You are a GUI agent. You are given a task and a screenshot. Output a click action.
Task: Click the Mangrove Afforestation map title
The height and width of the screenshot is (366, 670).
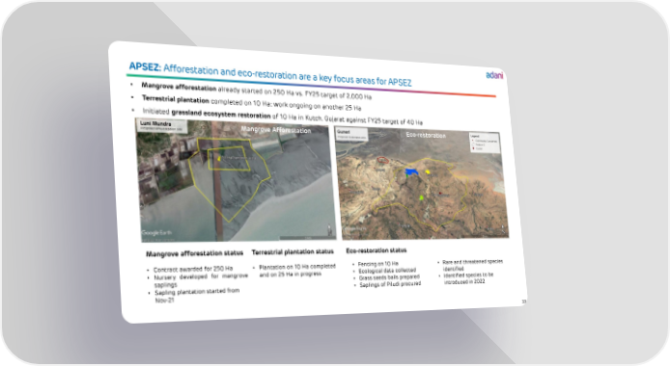(x=276, y=129)
